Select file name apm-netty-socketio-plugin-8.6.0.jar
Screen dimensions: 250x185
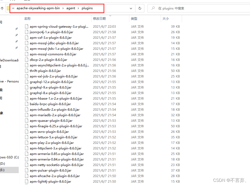pyautogui.click(x=57, y=165)
